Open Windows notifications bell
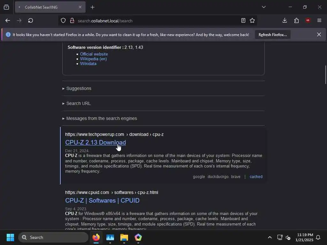Screen dimensions: 327x245 click(318, 237)
